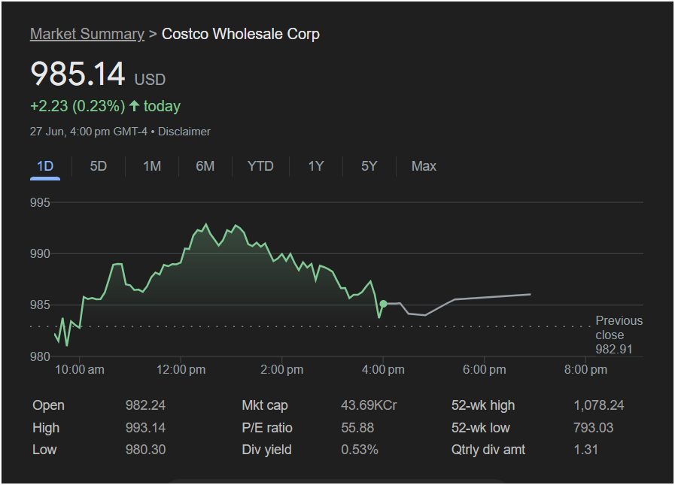This screenshot has width=675, height=485.
Task: Show the 5Y time range chart
Action: 369,166
